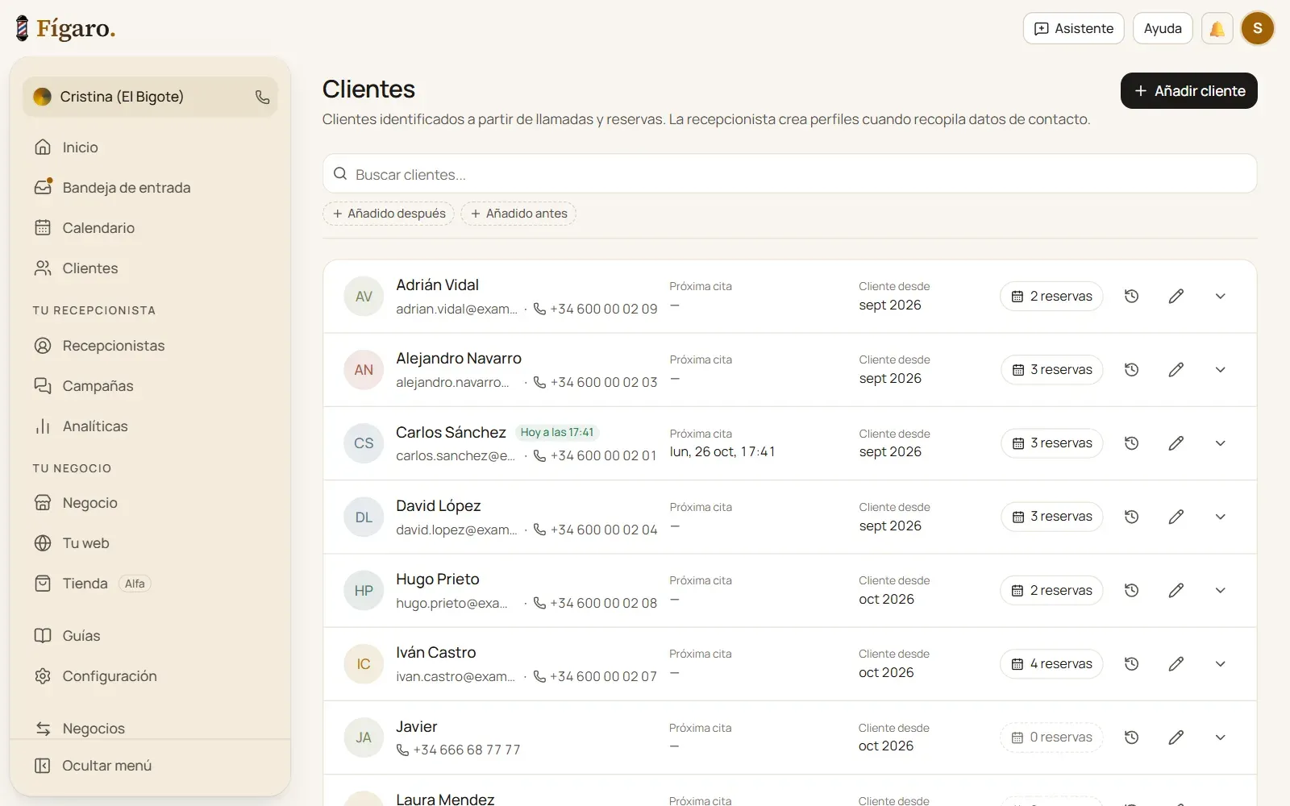This screenshot has width=1290, height=806.
Task: Open Analíticas in sidebar
Action: pos(150,426)
